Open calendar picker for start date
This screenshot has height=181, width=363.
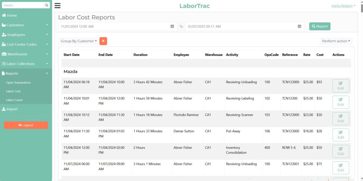(x=172, y=27)
